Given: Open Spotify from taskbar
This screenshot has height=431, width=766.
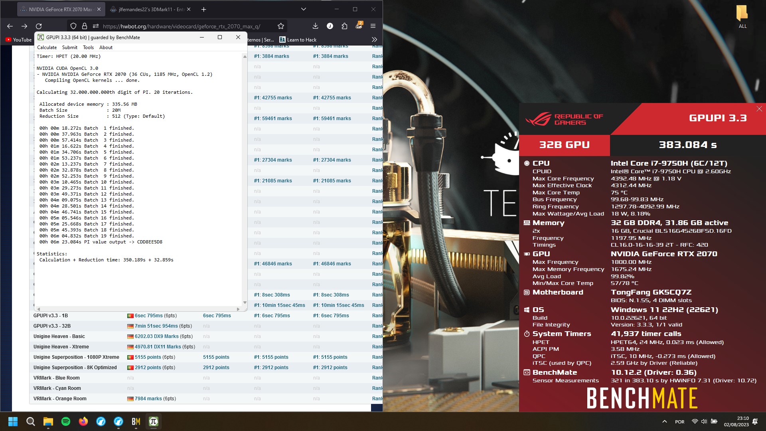Looking at the screenshot, I should (66, 421).
